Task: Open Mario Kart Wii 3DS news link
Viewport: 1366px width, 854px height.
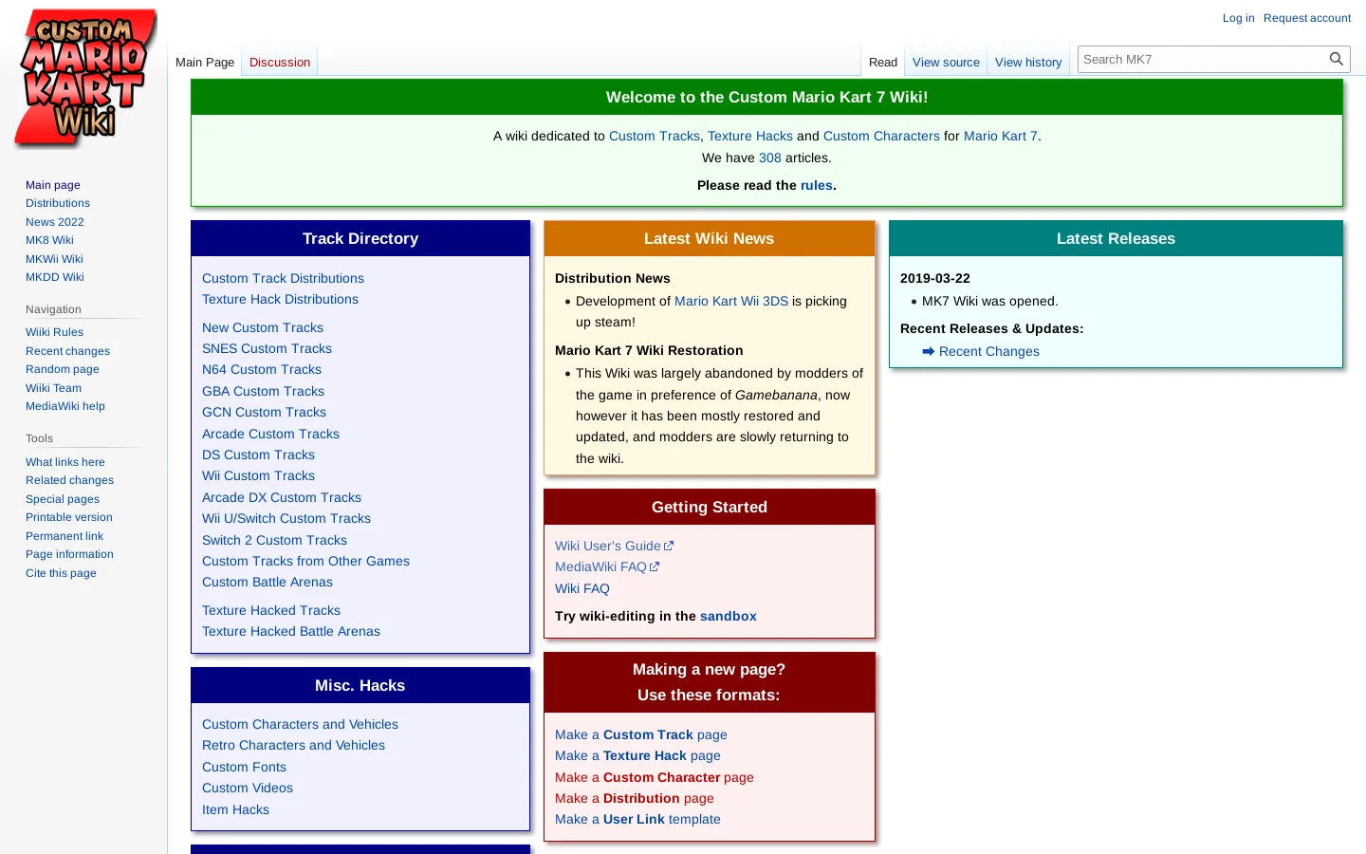Action: 731,301
